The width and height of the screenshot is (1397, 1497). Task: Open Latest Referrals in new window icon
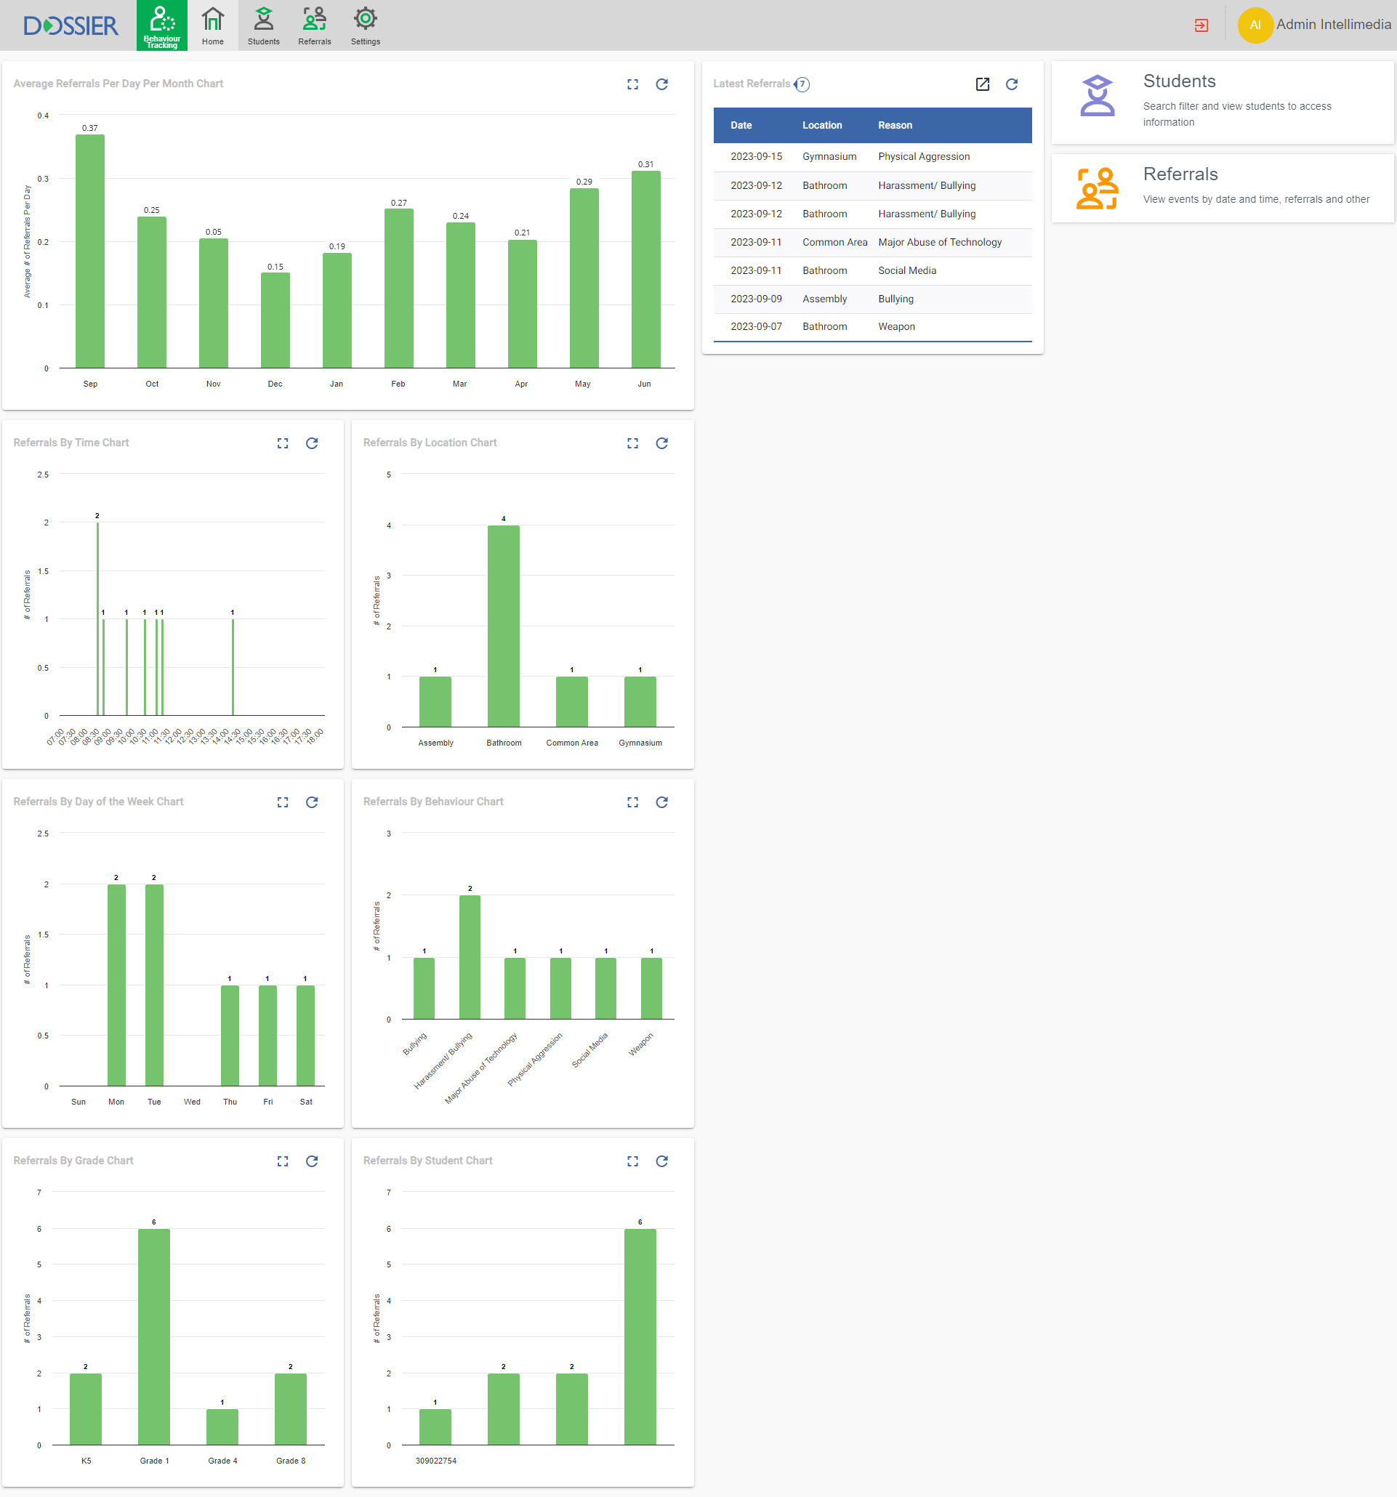[982, 84]
